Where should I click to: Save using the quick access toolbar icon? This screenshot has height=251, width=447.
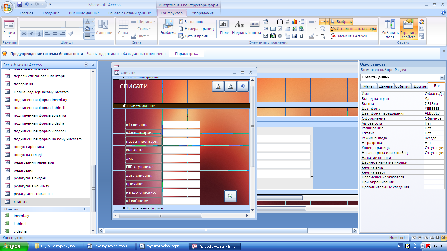(x=20, y=4)
